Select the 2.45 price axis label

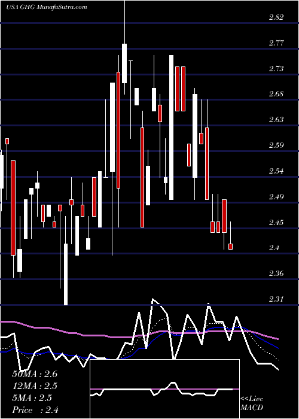click(x=276, y=222)
